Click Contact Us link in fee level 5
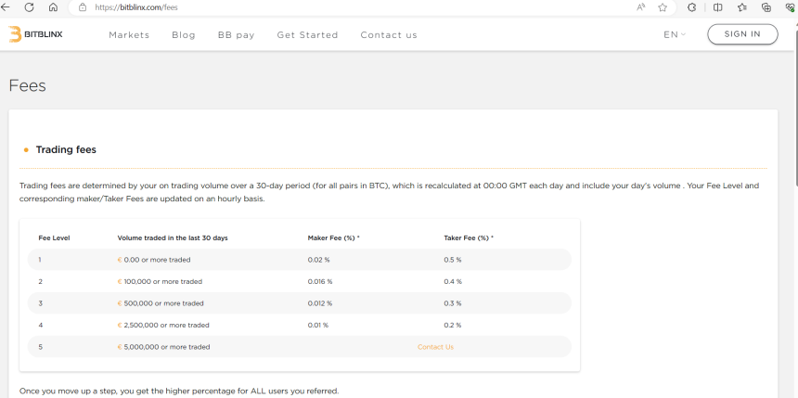 click(x=435, y=347)
